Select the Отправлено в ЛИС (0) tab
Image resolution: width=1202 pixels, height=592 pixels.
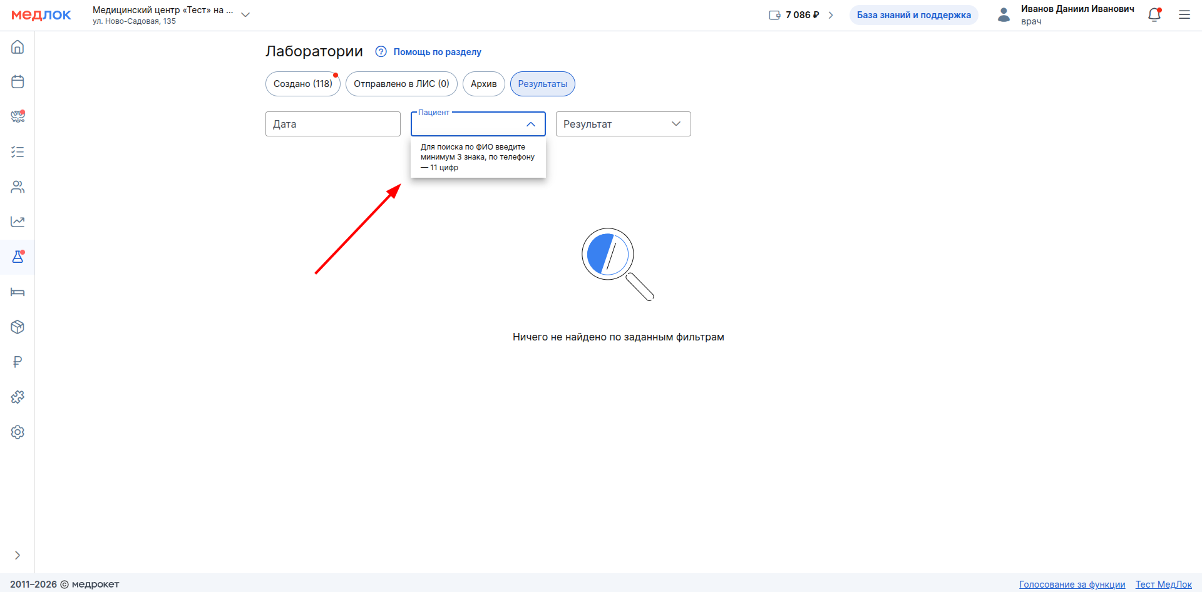pos(401,84)
